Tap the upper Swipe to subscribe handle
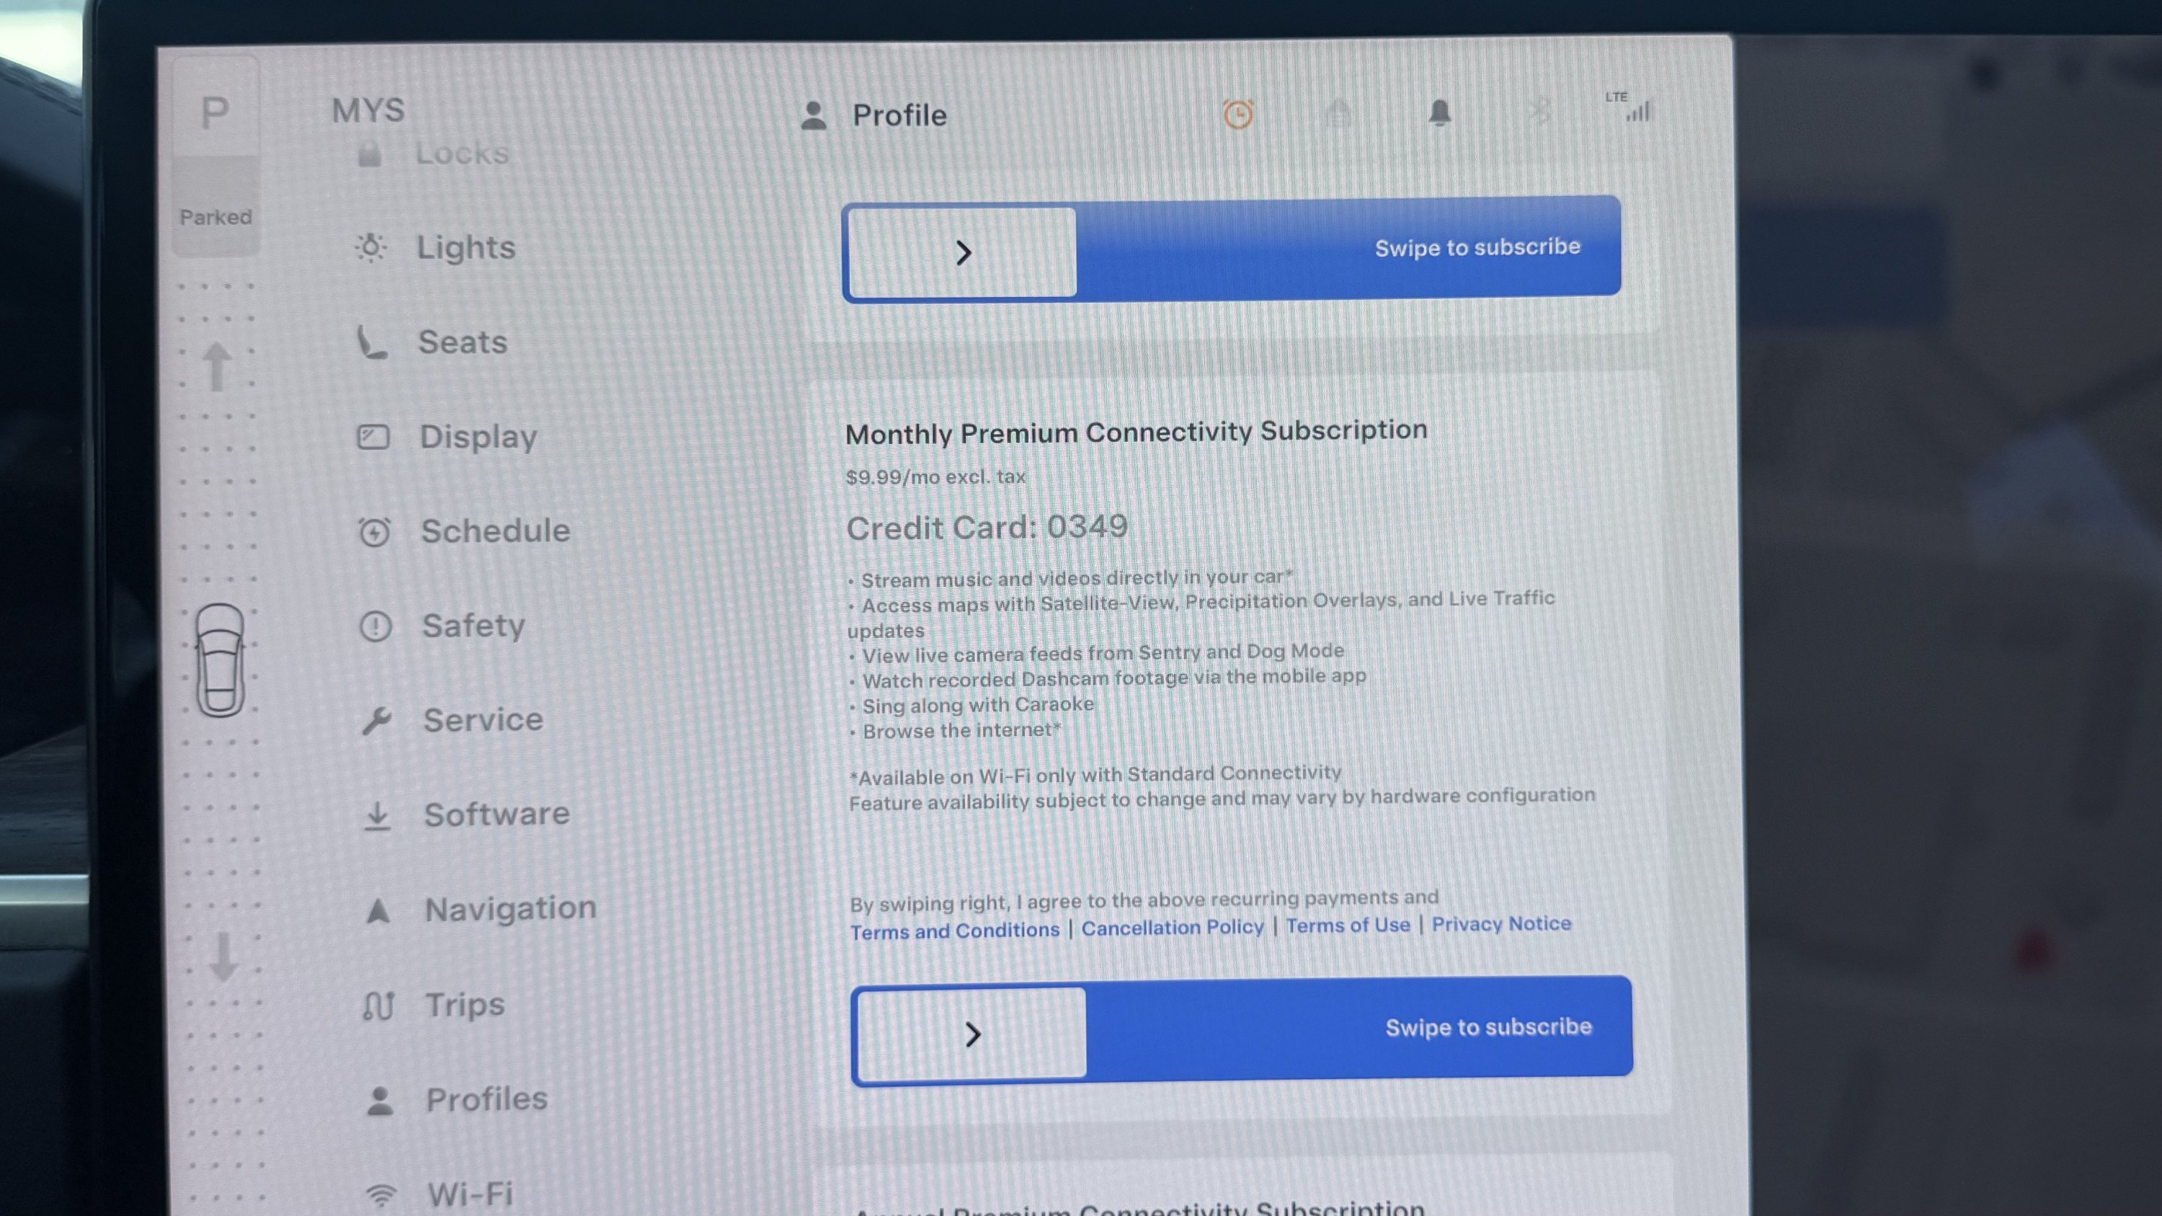This screenshot has width=2162, height=1216. [x=963, y=252]
